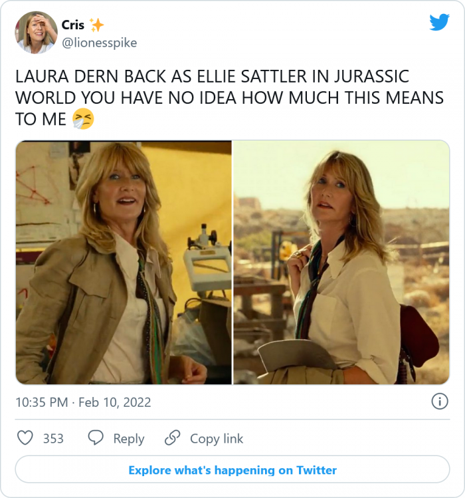This screenshot has height=498, width=465.
Task: Open Cris's profile avatar picture
Action: pos(37,33)
